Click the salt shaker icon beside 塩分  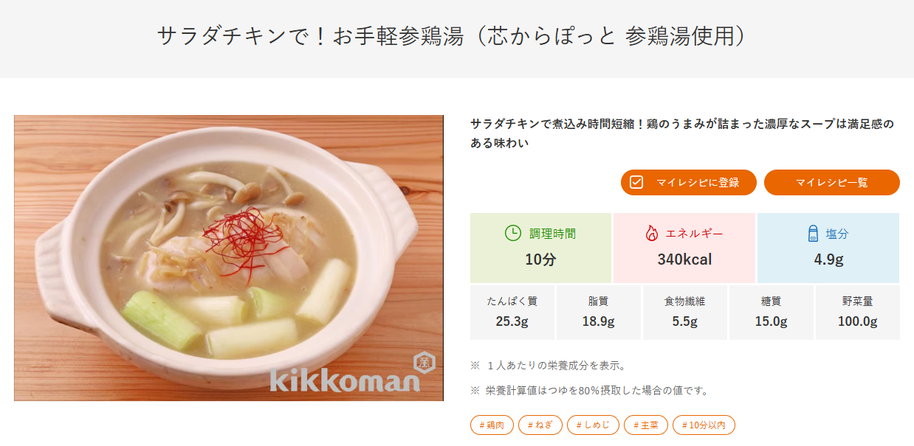[813, 234]
